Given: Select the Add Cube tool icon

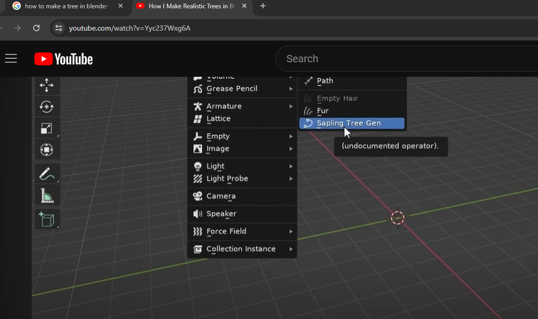Looking at the screenshot, I should click(47, 219).
